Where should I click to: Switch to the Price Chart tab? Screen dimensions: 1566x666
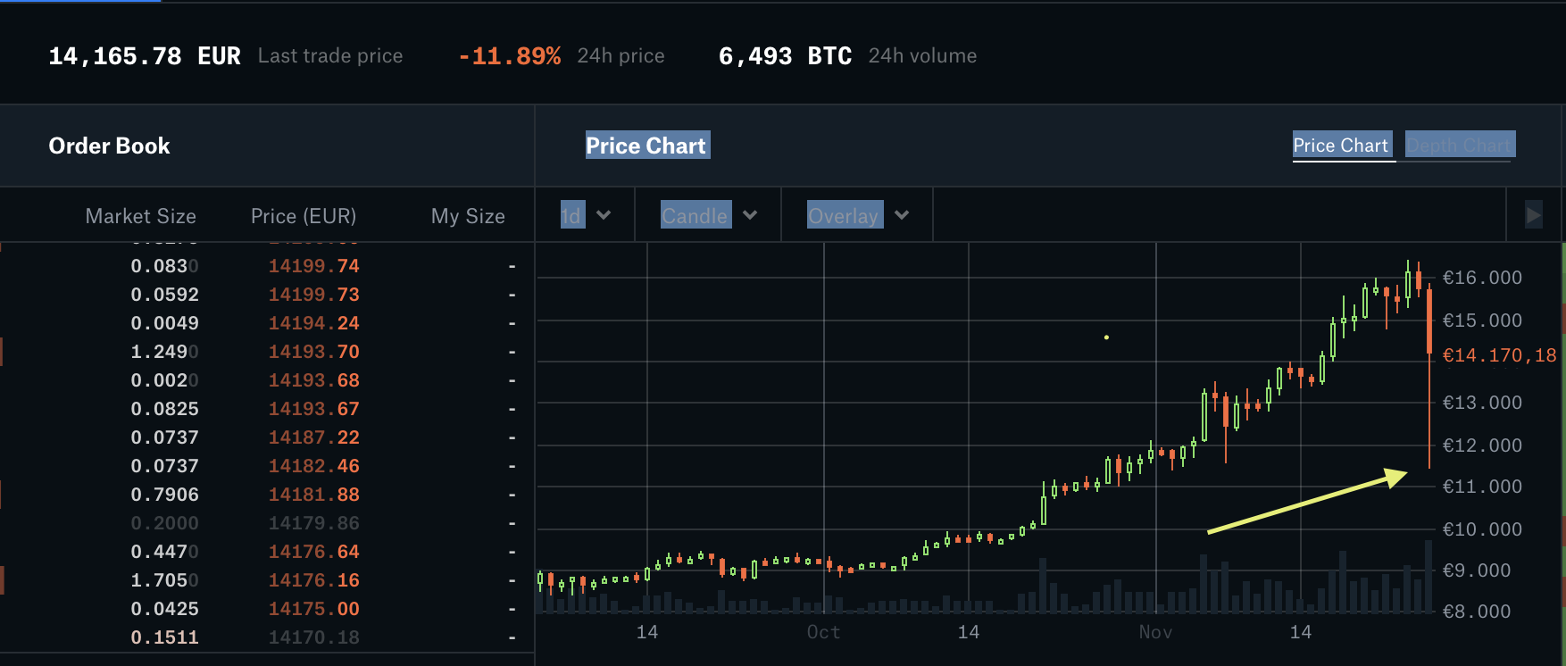[1342, 144]
